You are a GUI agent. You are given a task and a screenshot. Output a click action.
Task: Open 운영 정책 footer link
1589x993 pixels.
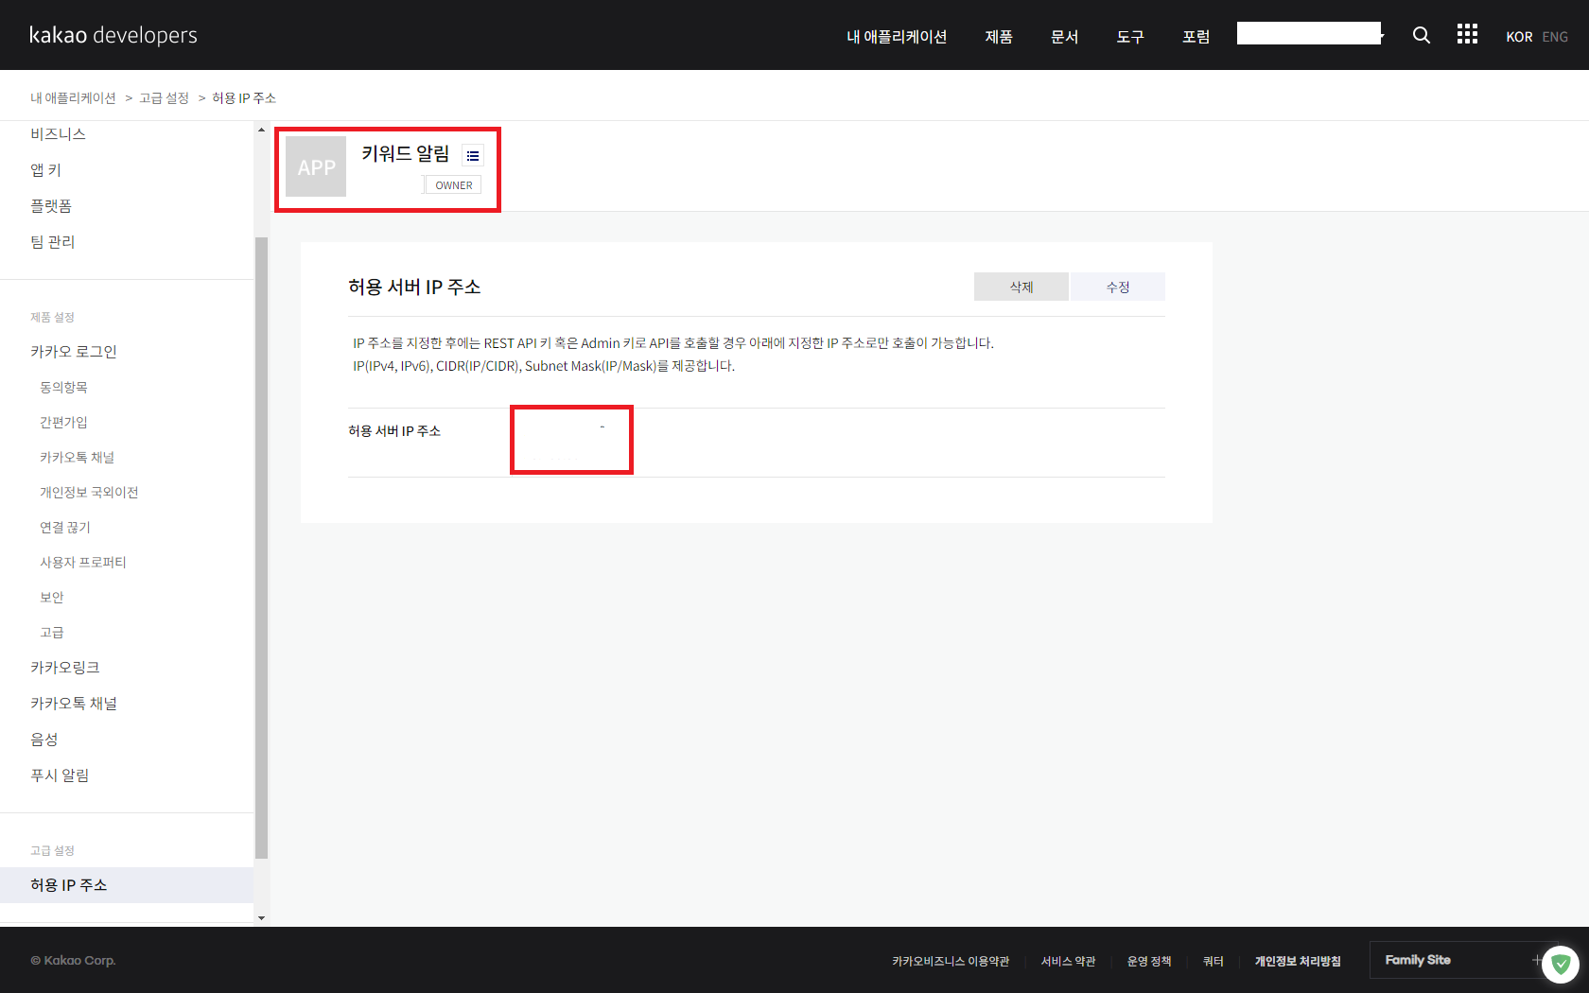[1149, 962]
